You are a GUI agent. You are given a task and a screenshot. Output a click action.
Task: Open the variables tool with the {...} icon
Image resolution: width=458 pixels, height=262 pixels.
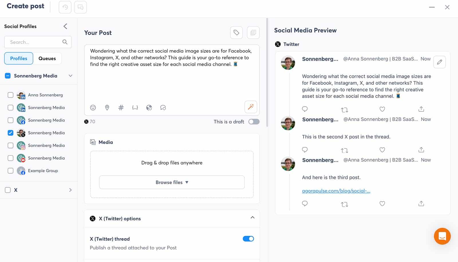pos(135,108)
